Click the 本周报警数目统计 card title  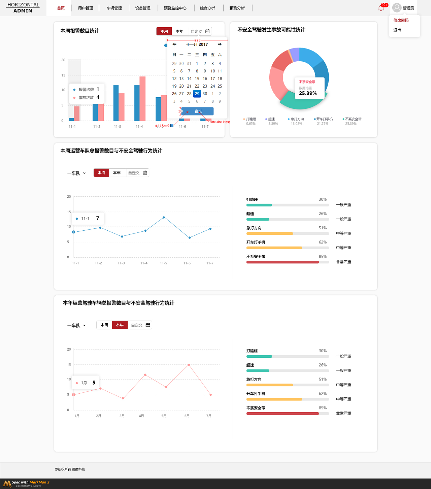pyautogui.click(x=80, y=31)
